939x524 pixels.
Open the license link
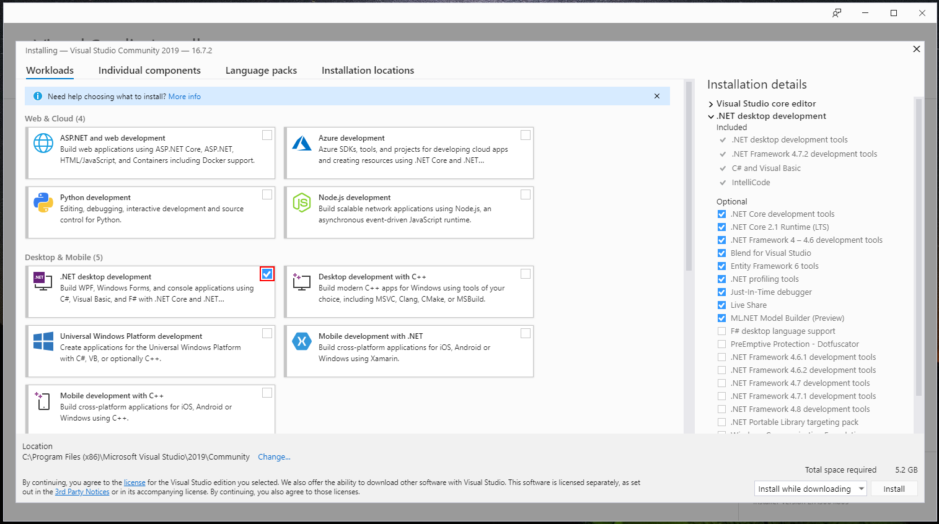click(134, 483)
